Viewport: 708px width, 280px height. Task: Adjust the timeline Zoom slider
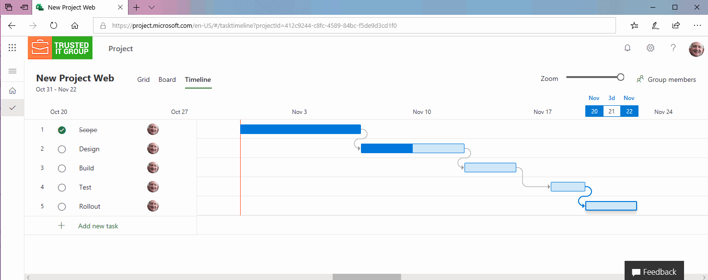pos(622,76)
